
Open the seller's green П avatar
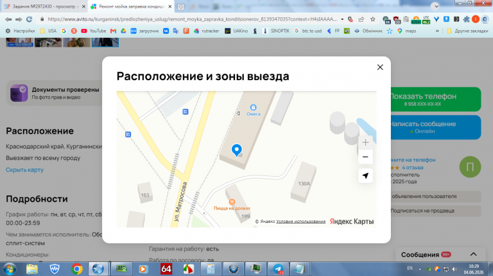click(470, 167)
